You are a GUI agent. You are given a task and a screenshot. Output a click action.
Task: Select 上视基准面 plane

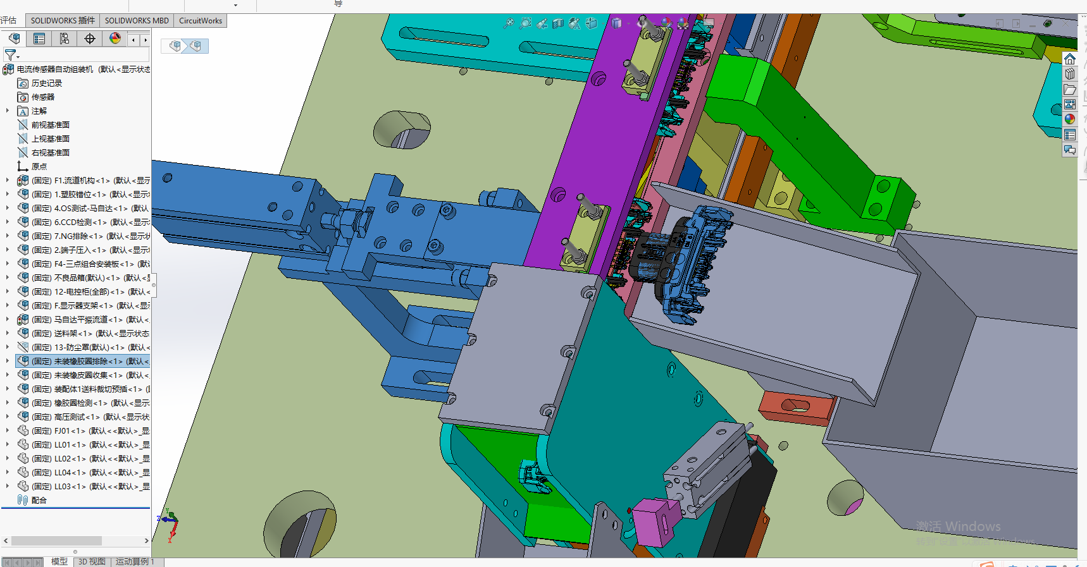(51, 138)
